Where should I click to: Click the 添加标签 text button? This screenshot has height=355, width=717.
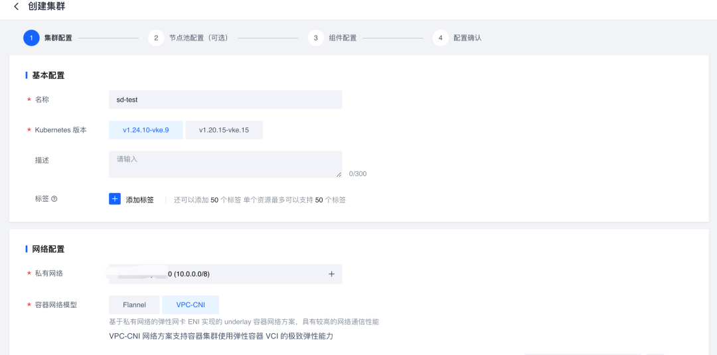140,200
